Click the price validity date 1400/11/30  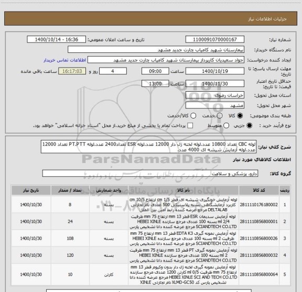215,84
